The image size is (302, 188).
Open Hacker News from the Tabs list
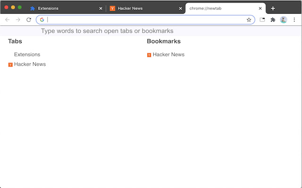click(x=30, y=64)
